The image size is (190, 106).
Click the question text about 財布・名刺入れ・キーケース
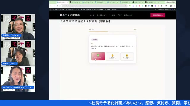point(113,47)
